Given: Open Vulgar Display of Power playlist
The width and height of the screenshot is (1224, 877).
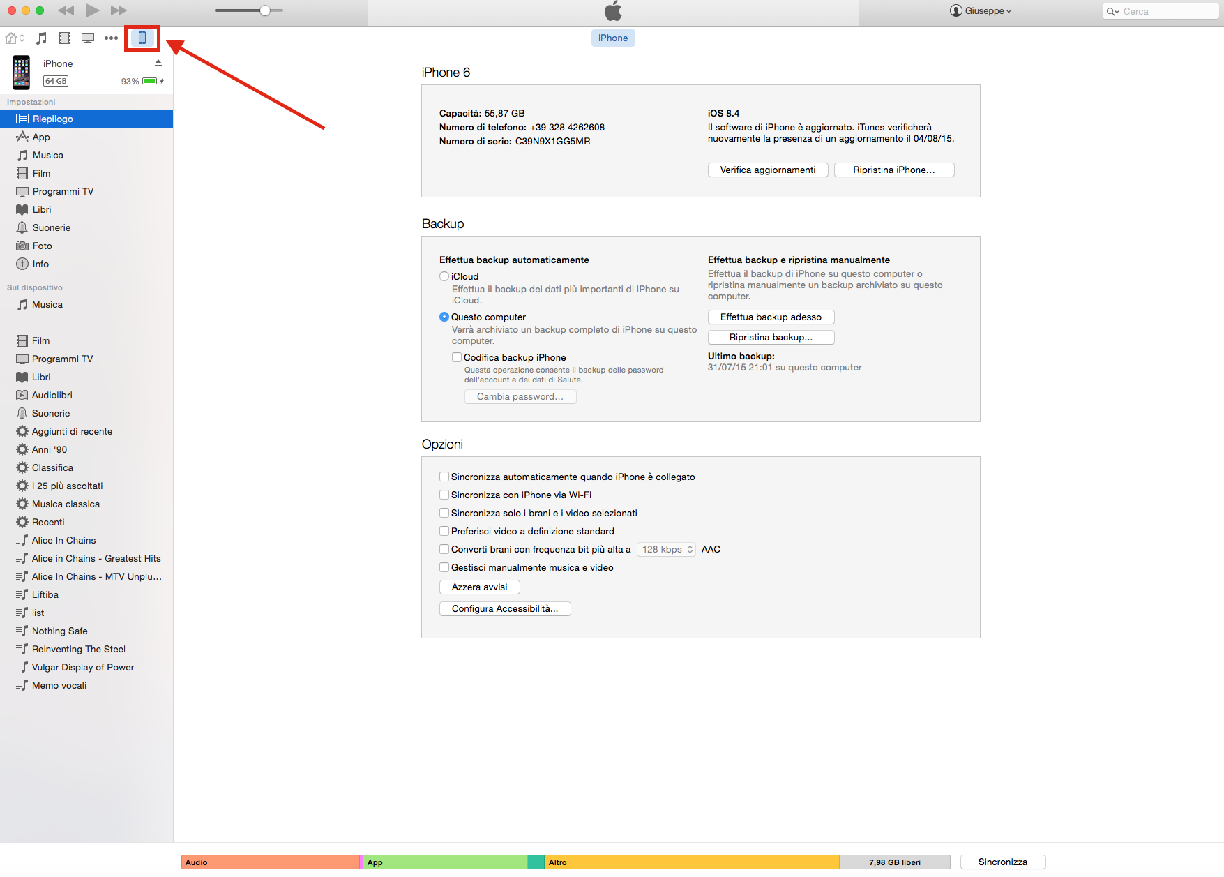Looking at the screenshot, I should pyautogui.click(x=86, y=667).
